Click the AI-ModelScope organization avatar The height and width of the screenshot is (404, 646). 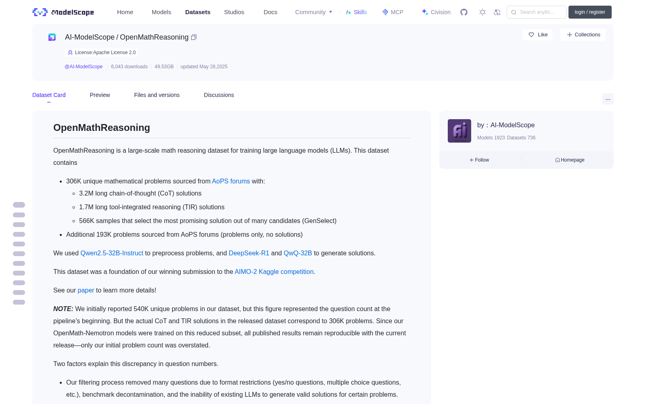click(x=459, y=131)
